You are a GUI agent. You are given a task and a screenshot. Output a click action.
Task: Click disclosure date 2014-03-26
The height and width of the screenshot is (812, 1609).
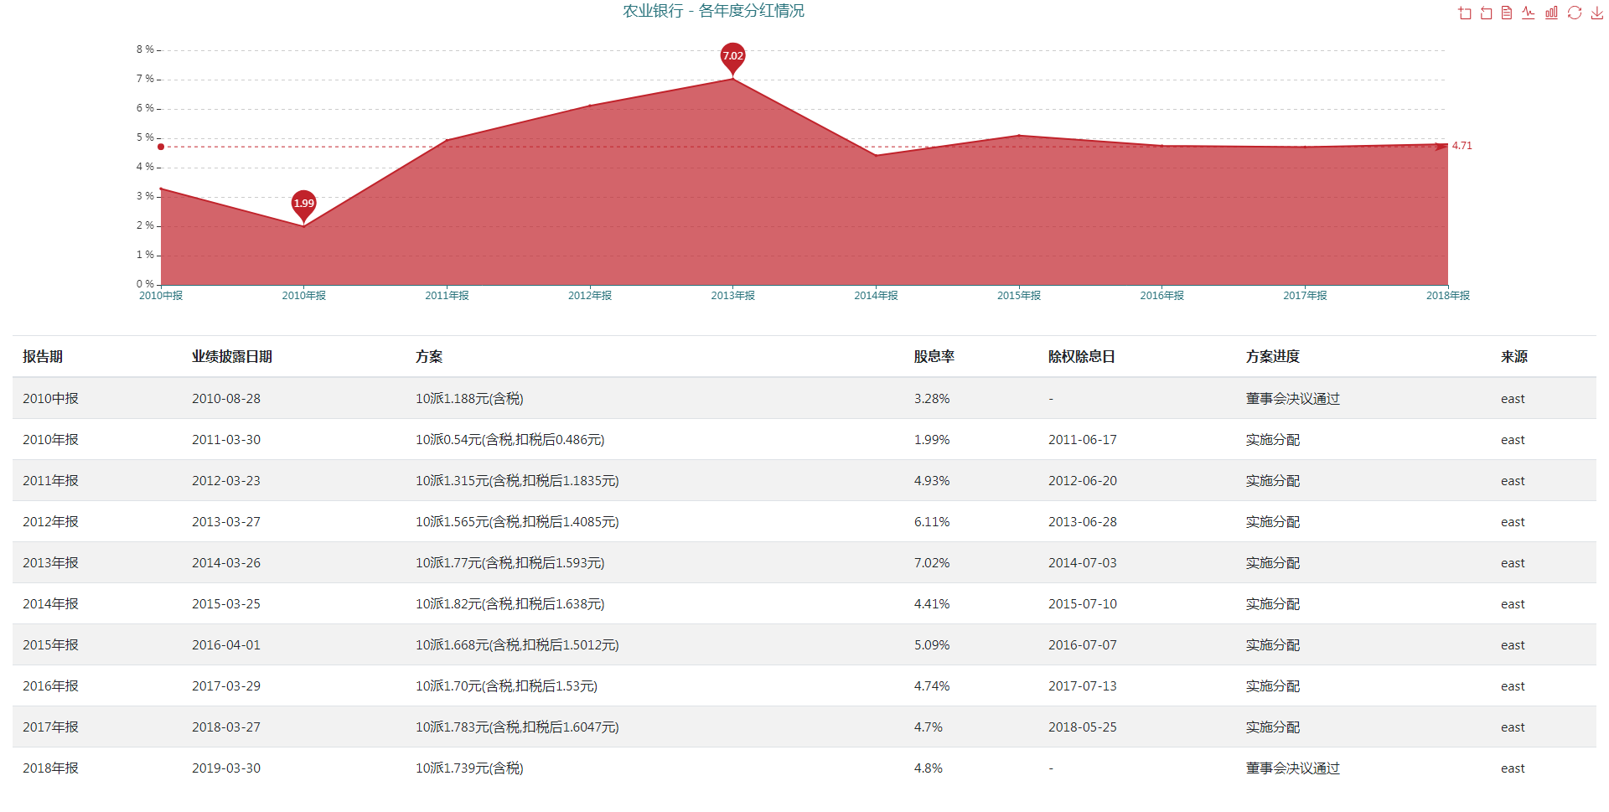point(226,563)
